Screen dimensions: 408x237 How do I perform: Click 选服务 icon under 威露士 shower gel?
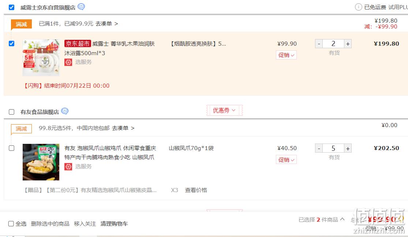tap(68, 62)
